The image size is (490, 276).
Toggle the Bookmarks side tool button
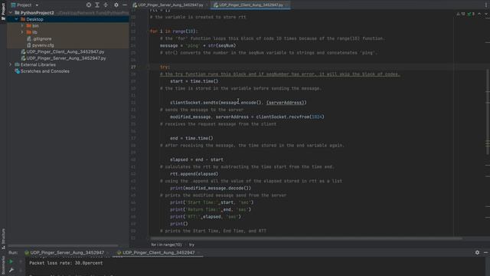click(x=3, y=266)
